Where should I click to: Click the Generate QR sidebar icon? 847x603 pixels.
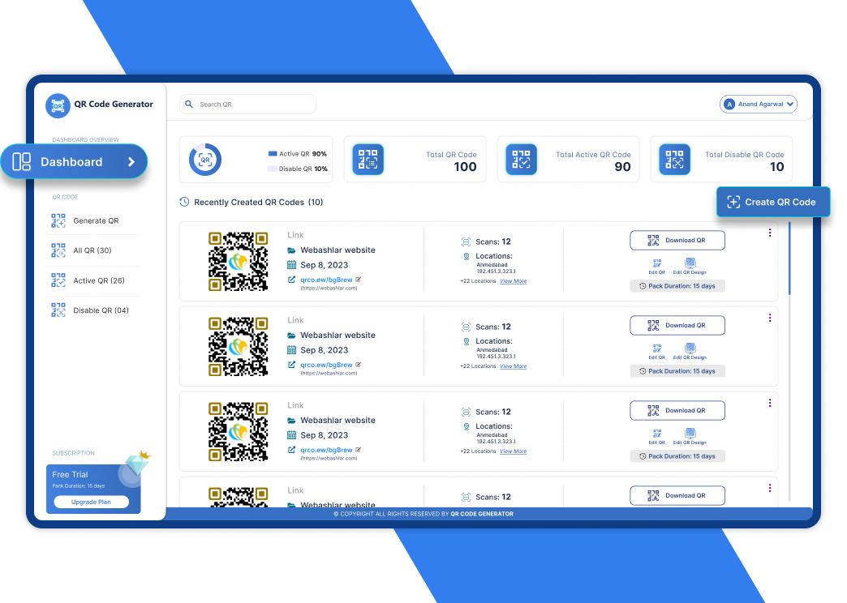pos(58,220)
